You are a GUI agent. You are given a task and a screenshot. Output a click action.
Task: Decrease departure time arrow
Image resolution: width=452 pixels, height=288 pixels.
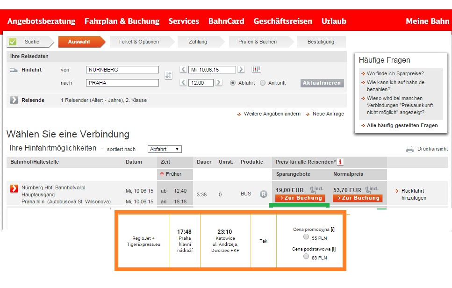point(183,83)
